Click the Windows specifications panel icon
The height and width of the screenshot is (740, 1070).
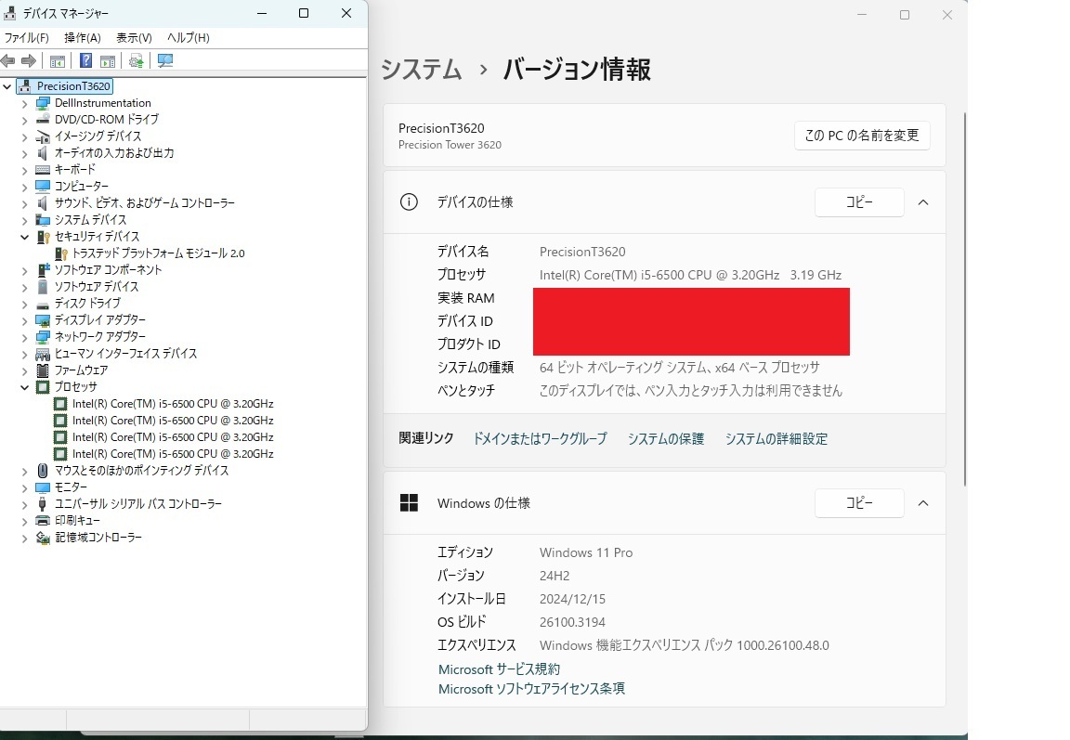click(x=409, y=502)
